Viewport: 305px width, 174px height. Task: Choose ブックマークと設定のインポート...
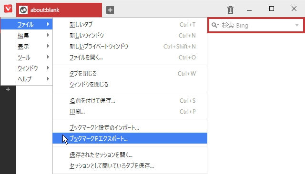tap(130, 127)
